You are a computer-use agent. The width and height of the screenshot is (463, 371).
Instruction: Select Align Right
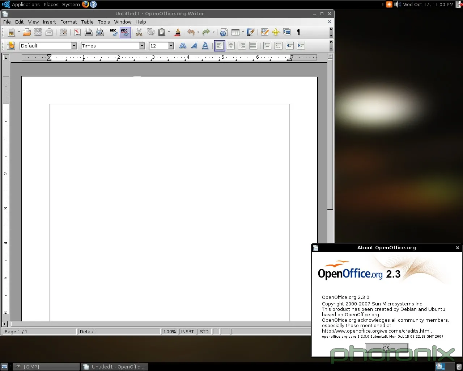(242, 46)
